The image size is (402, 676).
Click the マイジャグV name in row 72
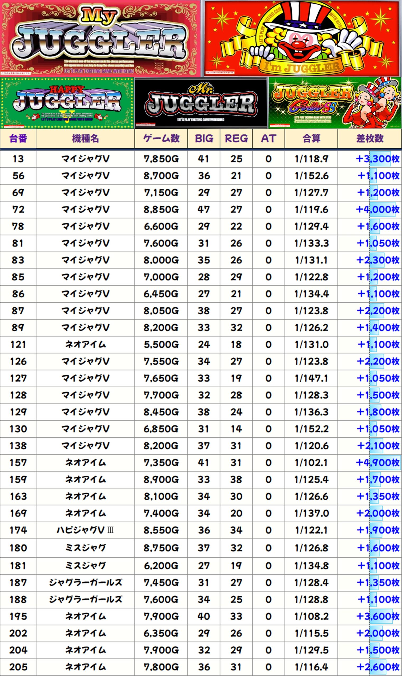85,210
